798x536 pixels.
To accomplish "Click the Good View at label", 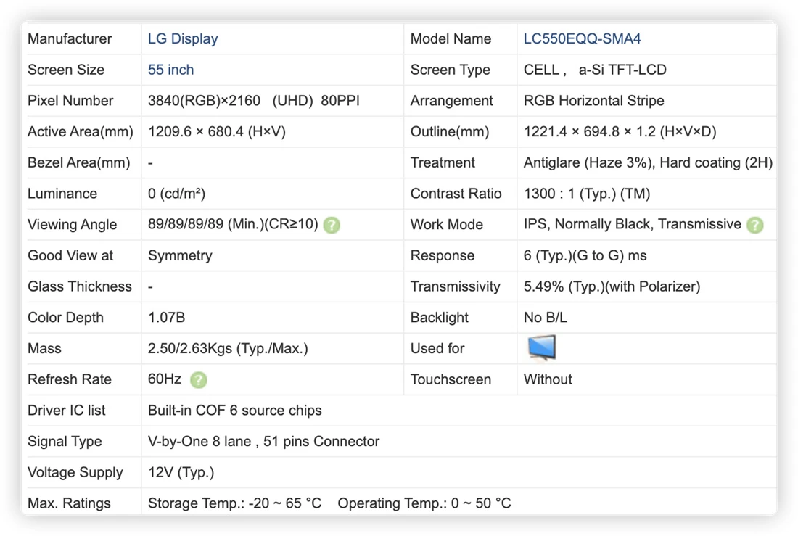I will pyautogui.click(x=70, y=255).
